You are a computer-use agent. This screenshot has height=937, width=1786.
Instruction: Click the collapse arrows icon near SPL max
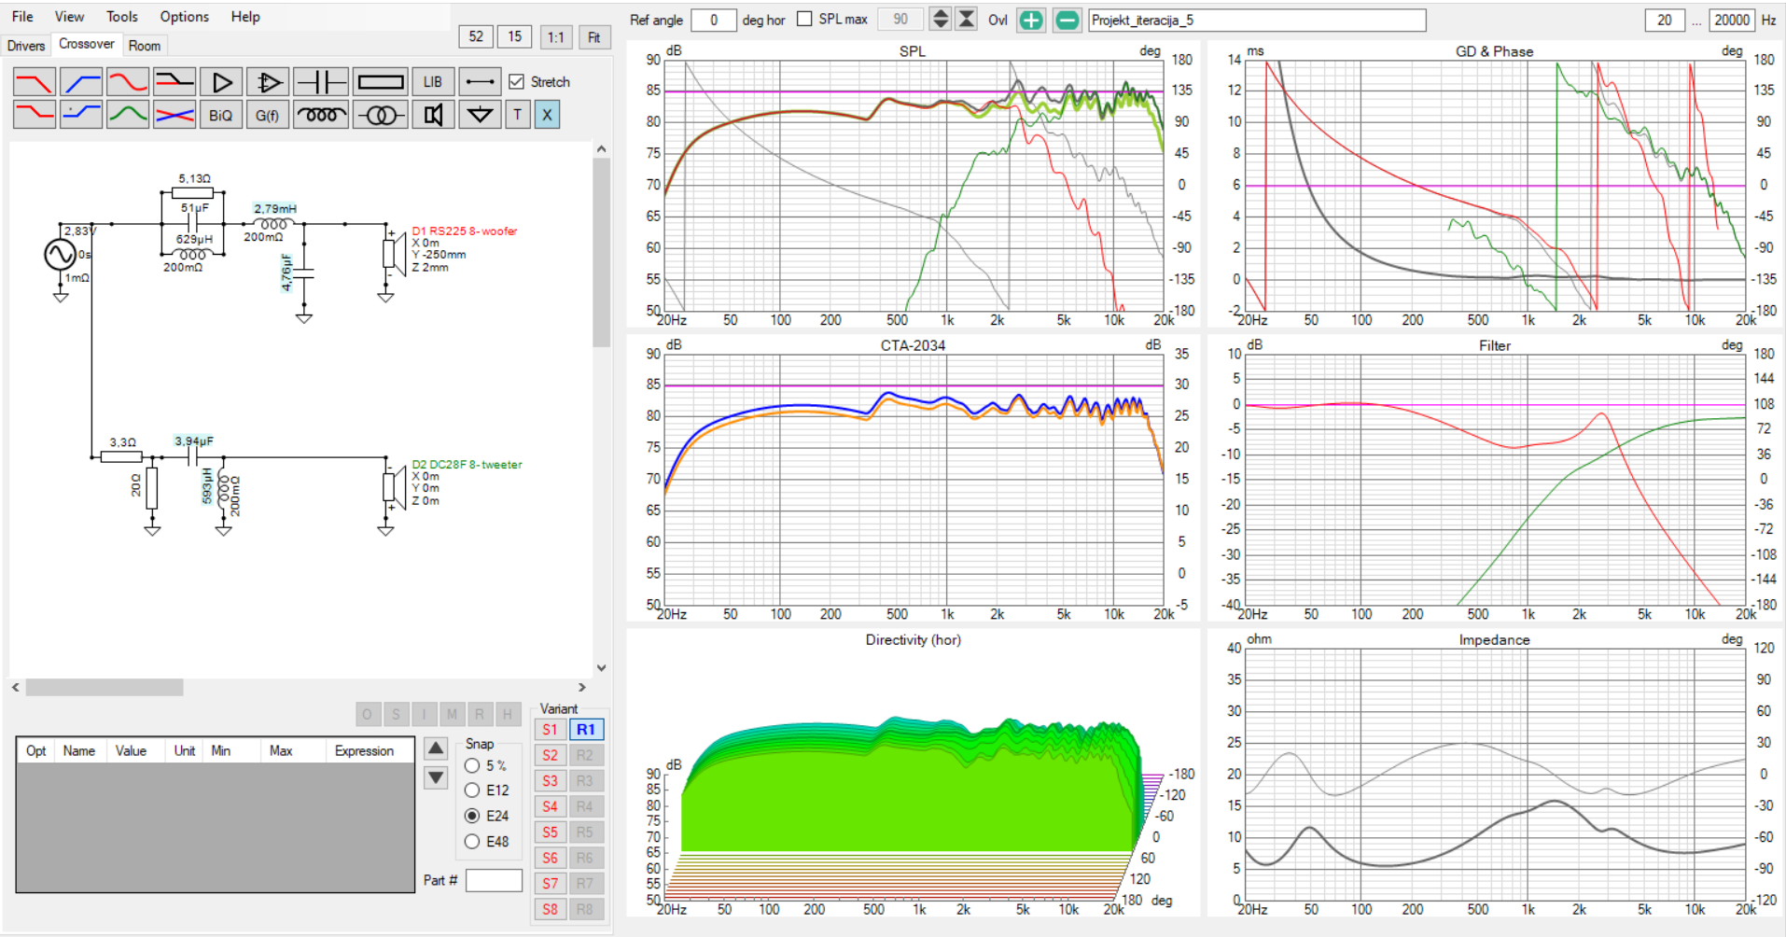tap(967, 20)
